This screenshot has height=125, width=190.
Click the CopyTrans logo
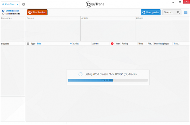click(95, 5)
